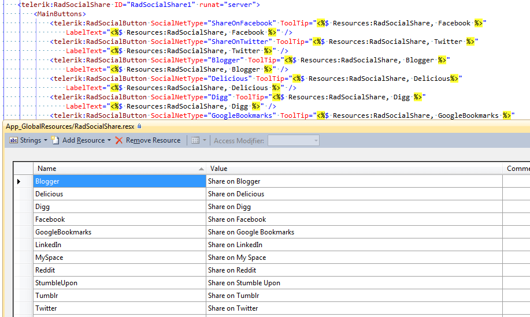Select the MySpace name cell

pos(119,258)
